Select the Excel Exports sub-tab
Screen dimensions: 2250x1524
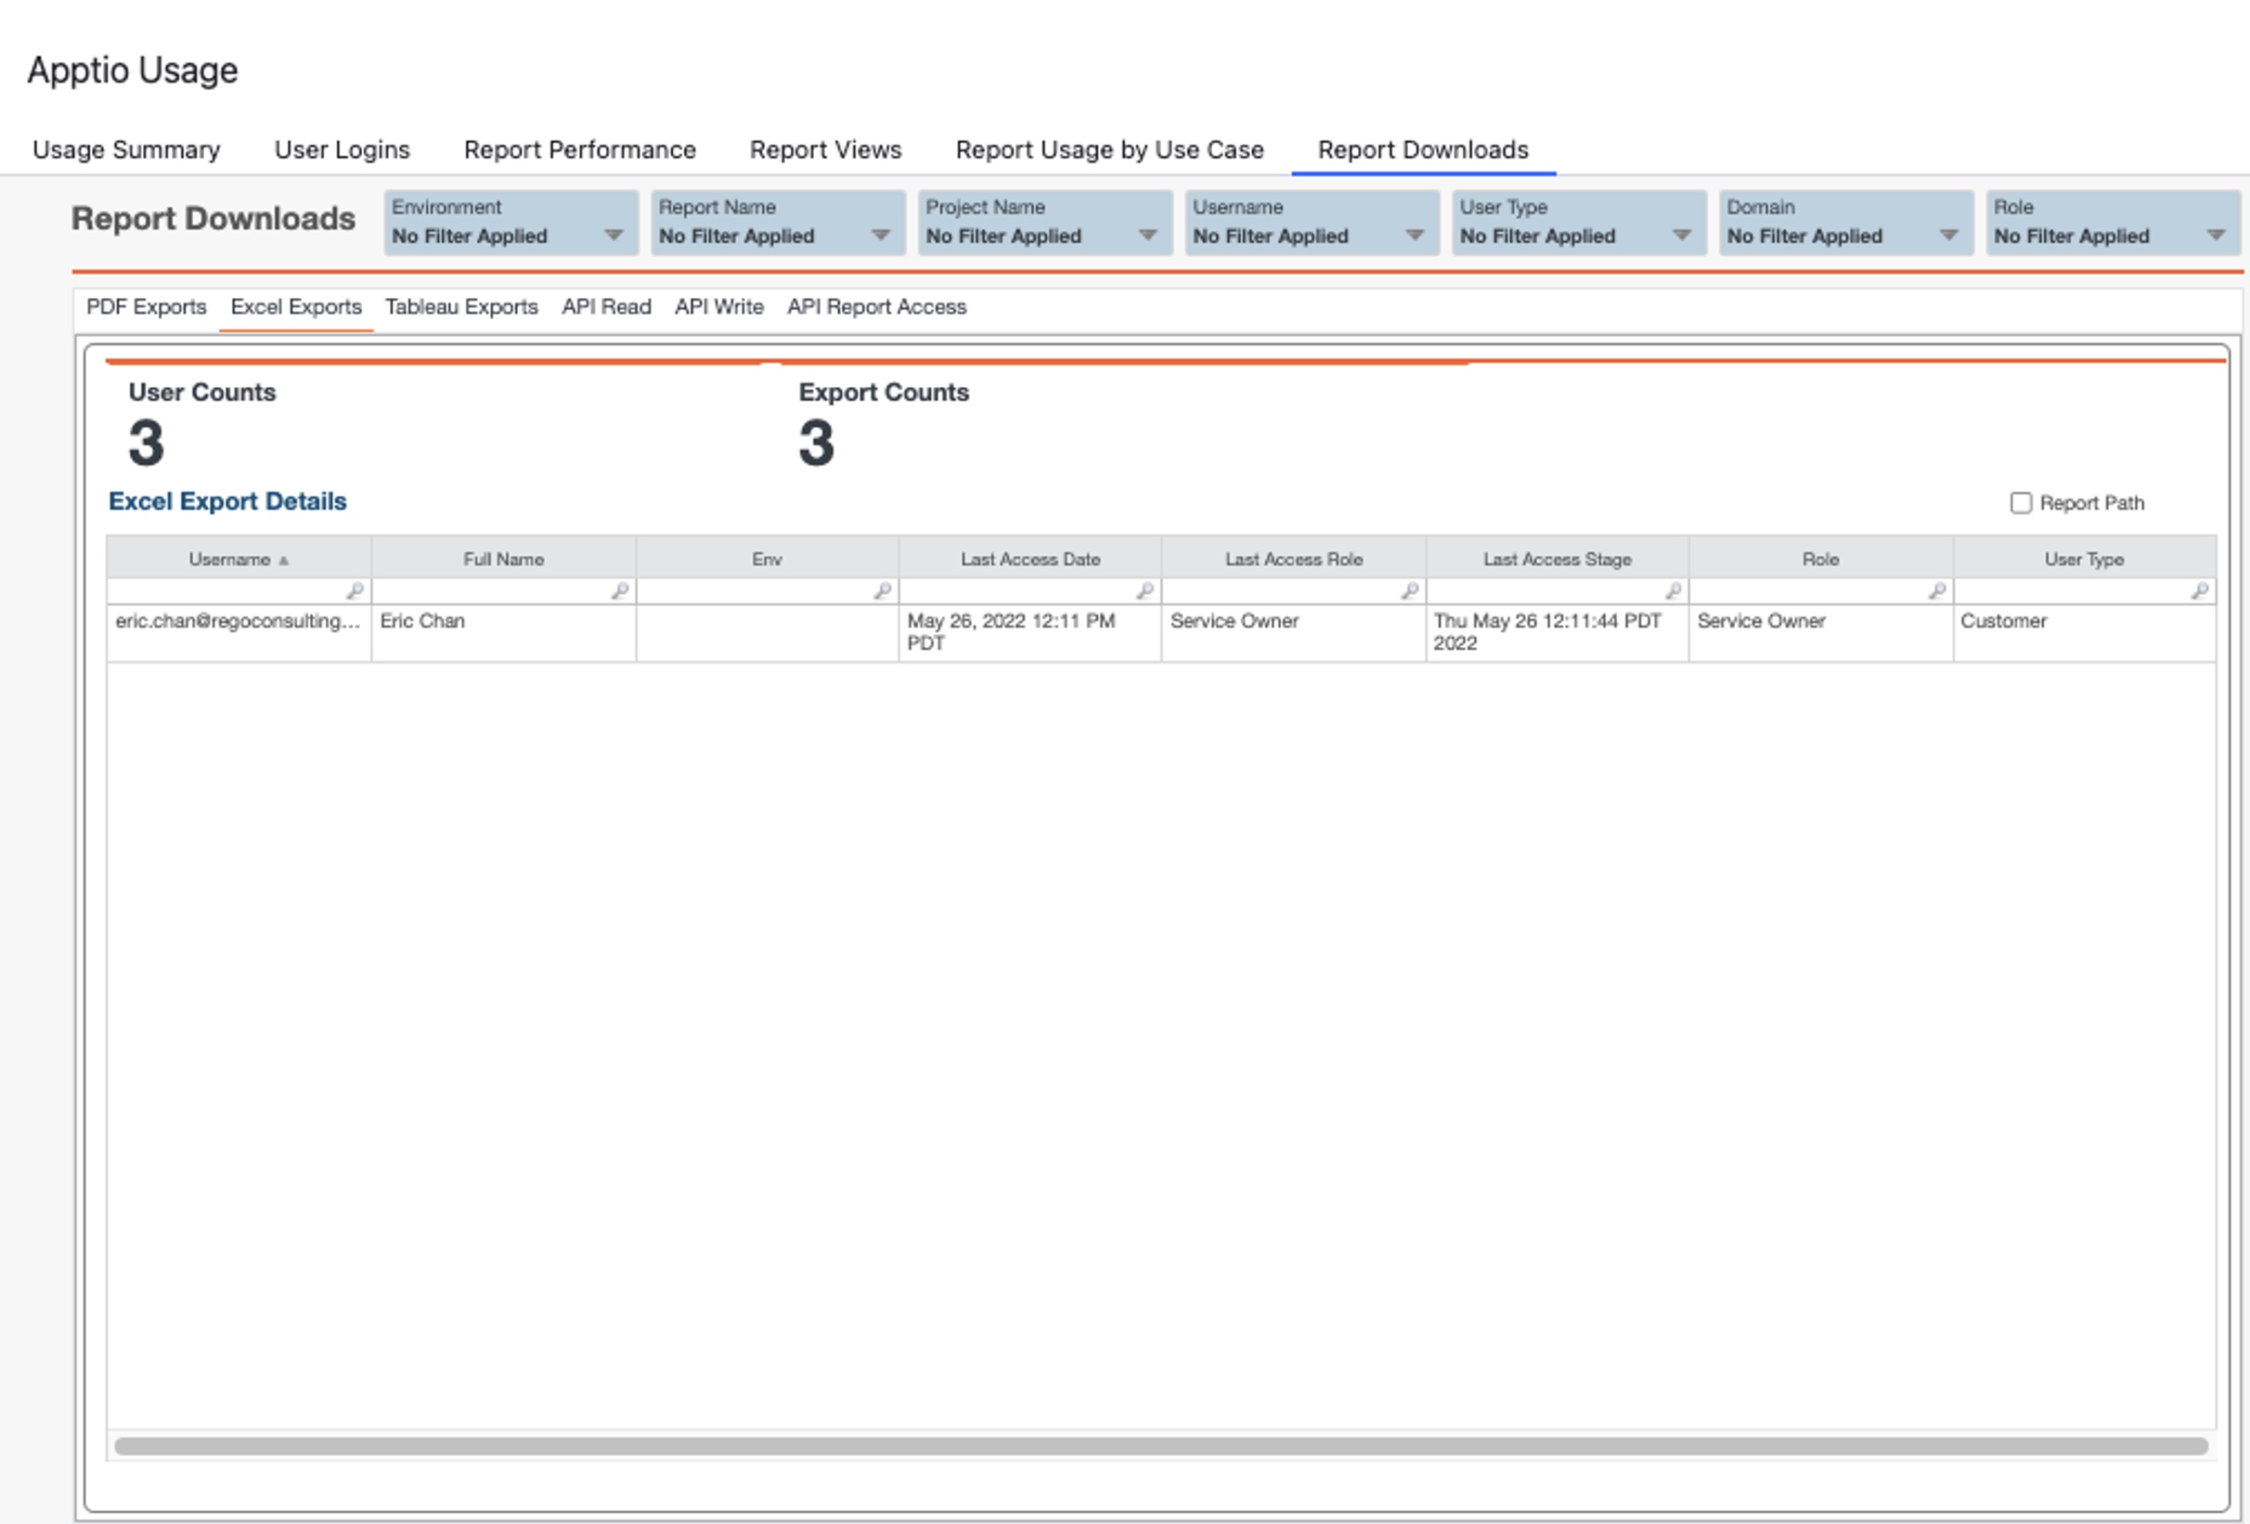click(x=296, y=307)
